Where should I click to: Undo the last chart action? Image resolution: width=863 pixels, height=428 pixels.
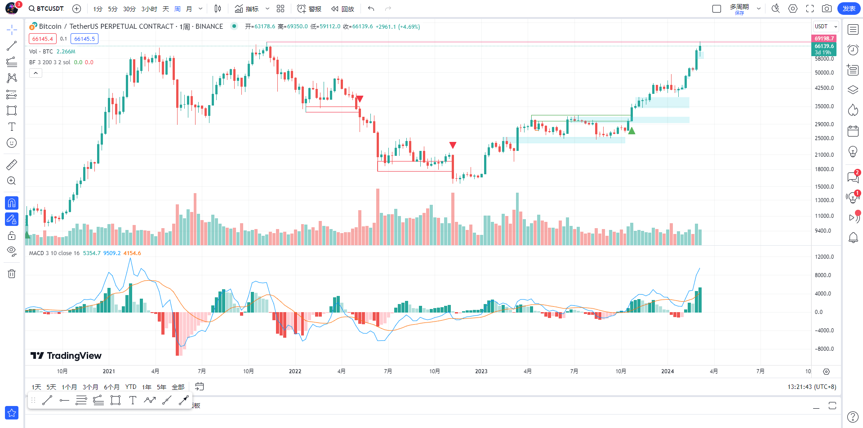[x=371, y=9]
